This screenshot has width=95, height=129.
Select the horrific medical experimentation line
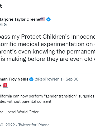47,44
